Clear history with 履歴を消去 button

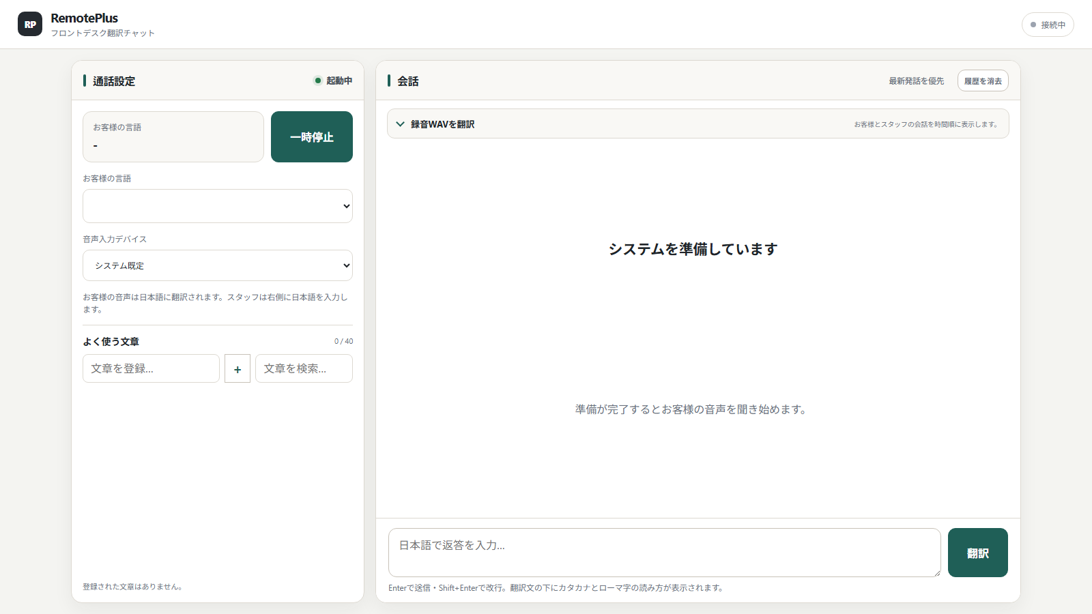[983, 81]
